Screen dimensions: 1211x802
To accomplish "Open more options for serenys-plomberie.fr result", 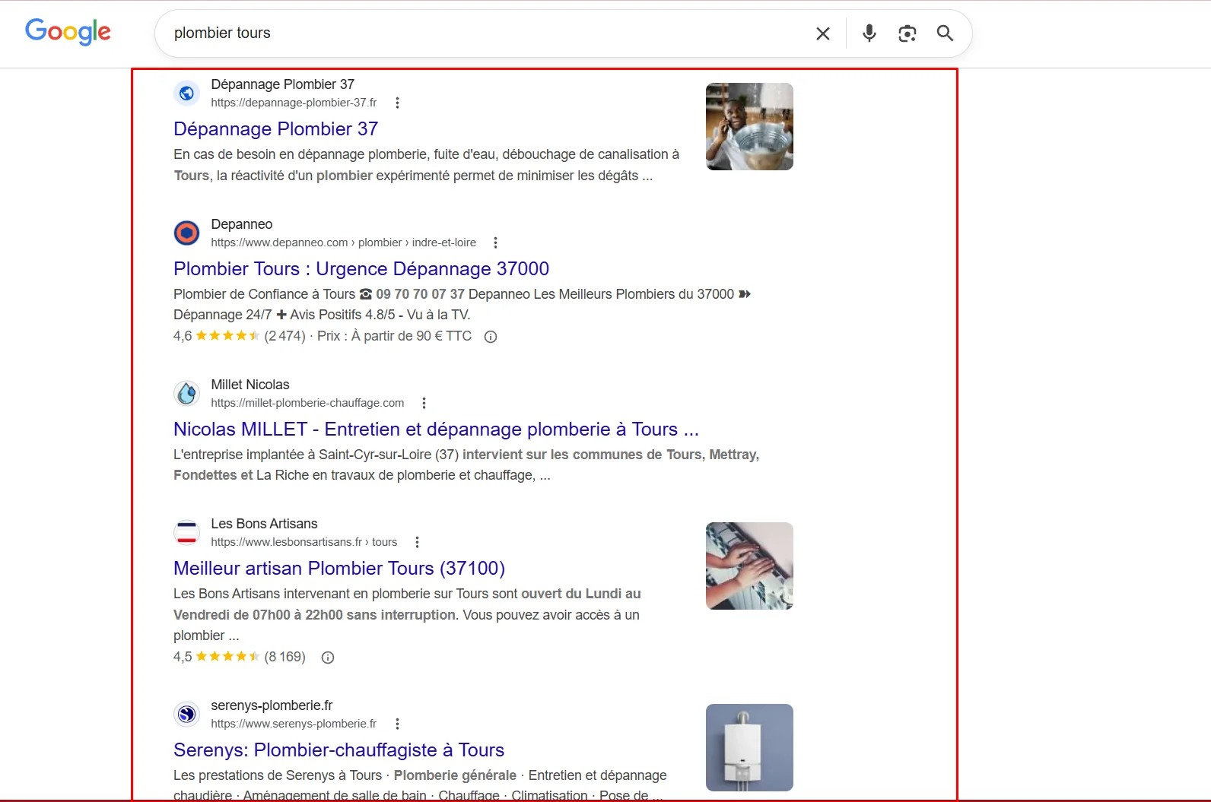I will [397, 724].
